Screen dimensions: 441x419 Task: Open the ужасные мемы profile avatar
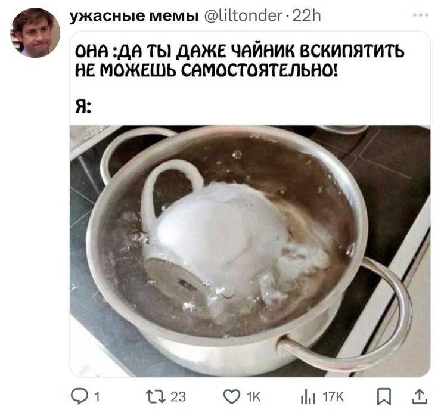pos(35,33)
